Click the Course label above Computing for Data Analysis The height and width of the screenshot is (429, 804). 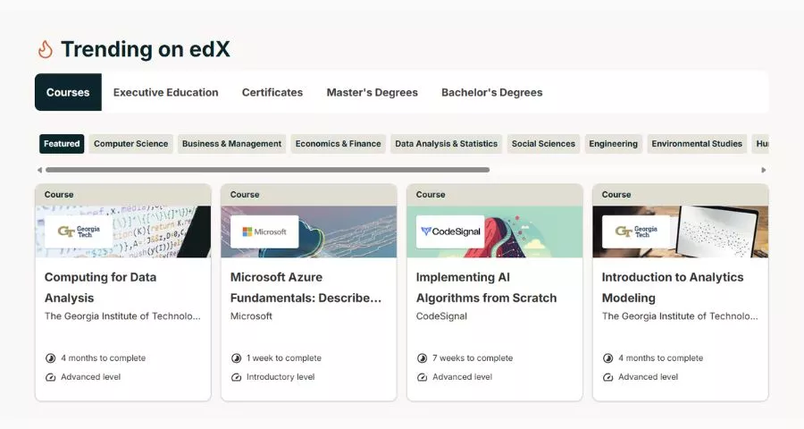pos(59,195)
